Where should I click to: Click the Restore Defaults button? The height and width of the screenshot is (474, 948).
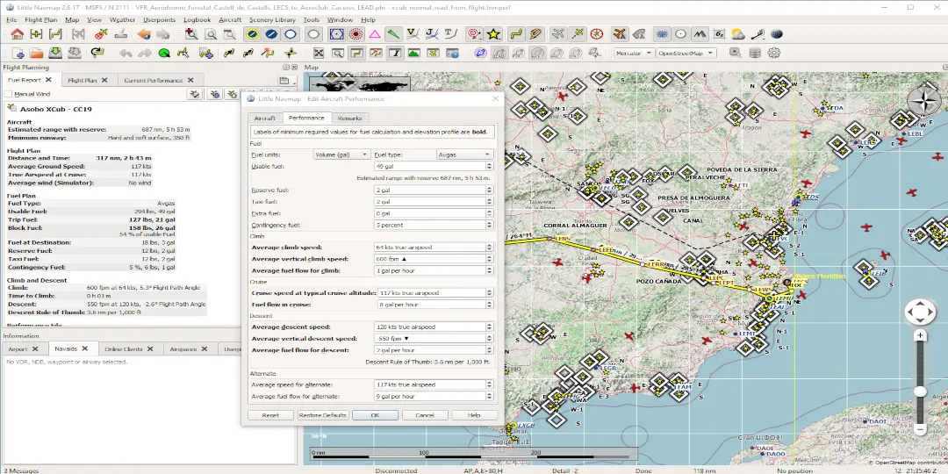click(x=323, y=415)
